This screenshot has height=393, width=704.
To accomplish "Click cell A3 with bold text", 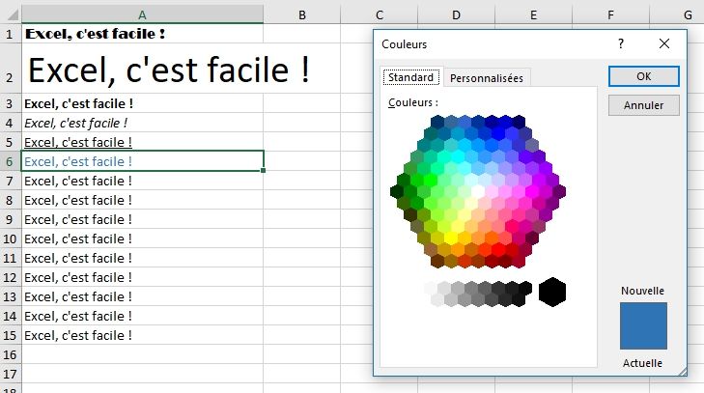I will (142, 103).
